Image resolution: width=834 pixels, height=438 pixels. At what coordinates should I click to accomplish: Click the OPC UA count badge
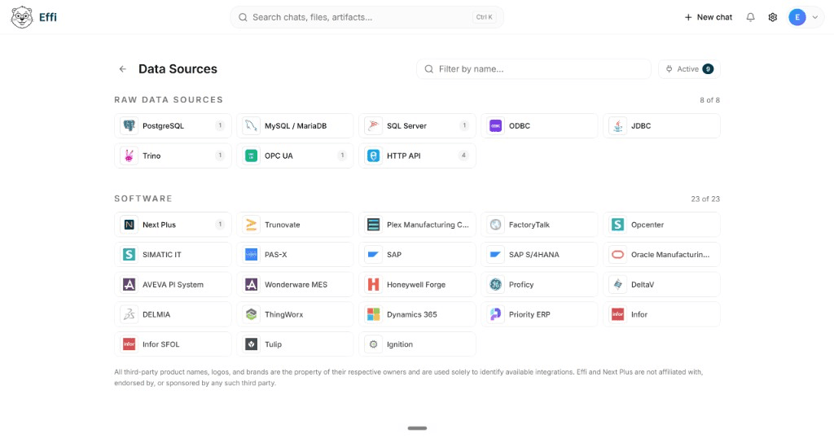(x=342, y=155)
